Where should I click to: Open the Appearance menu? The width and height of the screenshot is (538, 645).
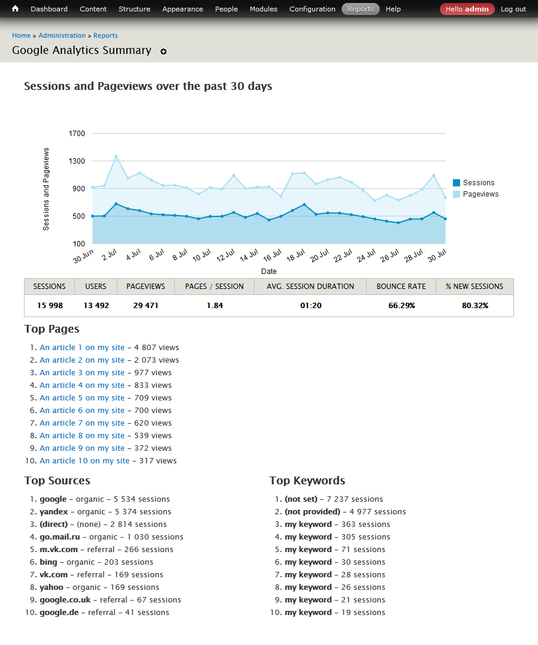tap(182, 8)
